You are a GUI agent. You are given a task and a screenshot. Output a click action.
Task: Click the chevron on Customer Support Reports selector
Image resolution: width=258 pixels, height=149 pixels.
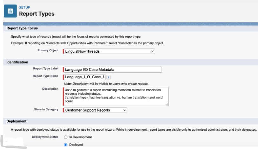coord(125,110)
